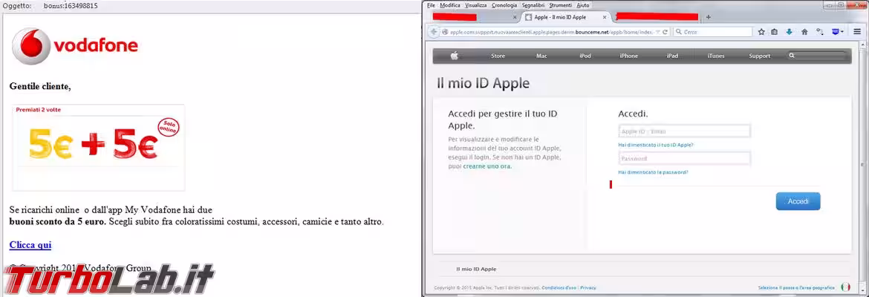
Task: Open the Cronologia menu
Action: [x=504, y=5]
